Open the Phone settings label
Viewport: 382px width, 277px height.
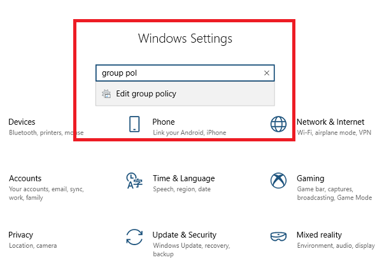coord(164,122)
